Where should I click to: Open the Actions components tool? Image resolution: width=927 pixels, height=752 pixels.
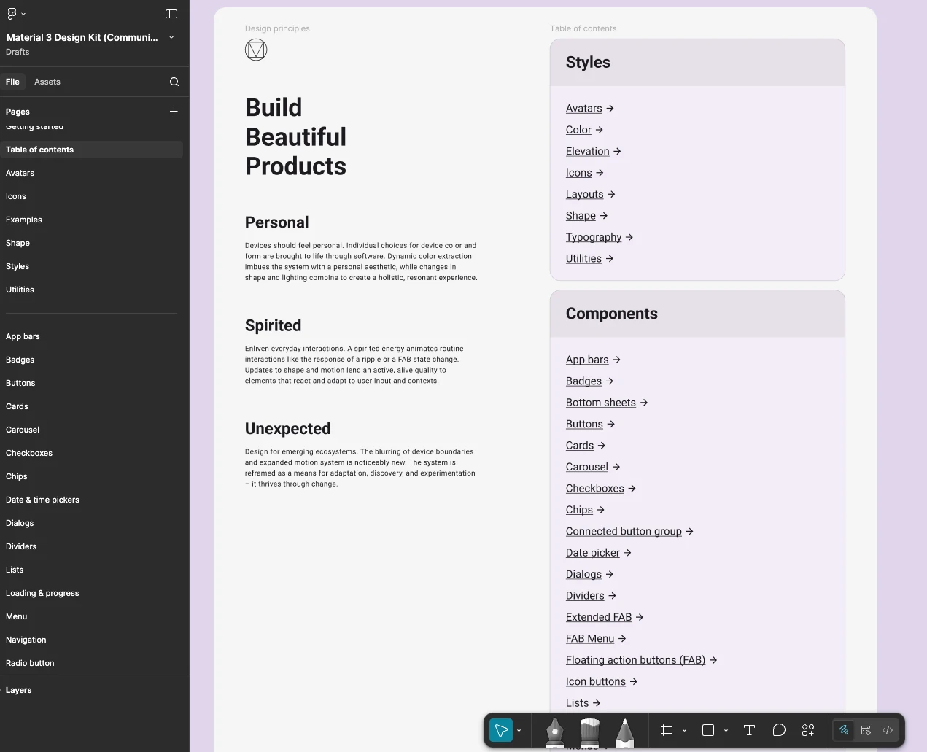click(808, 730)
